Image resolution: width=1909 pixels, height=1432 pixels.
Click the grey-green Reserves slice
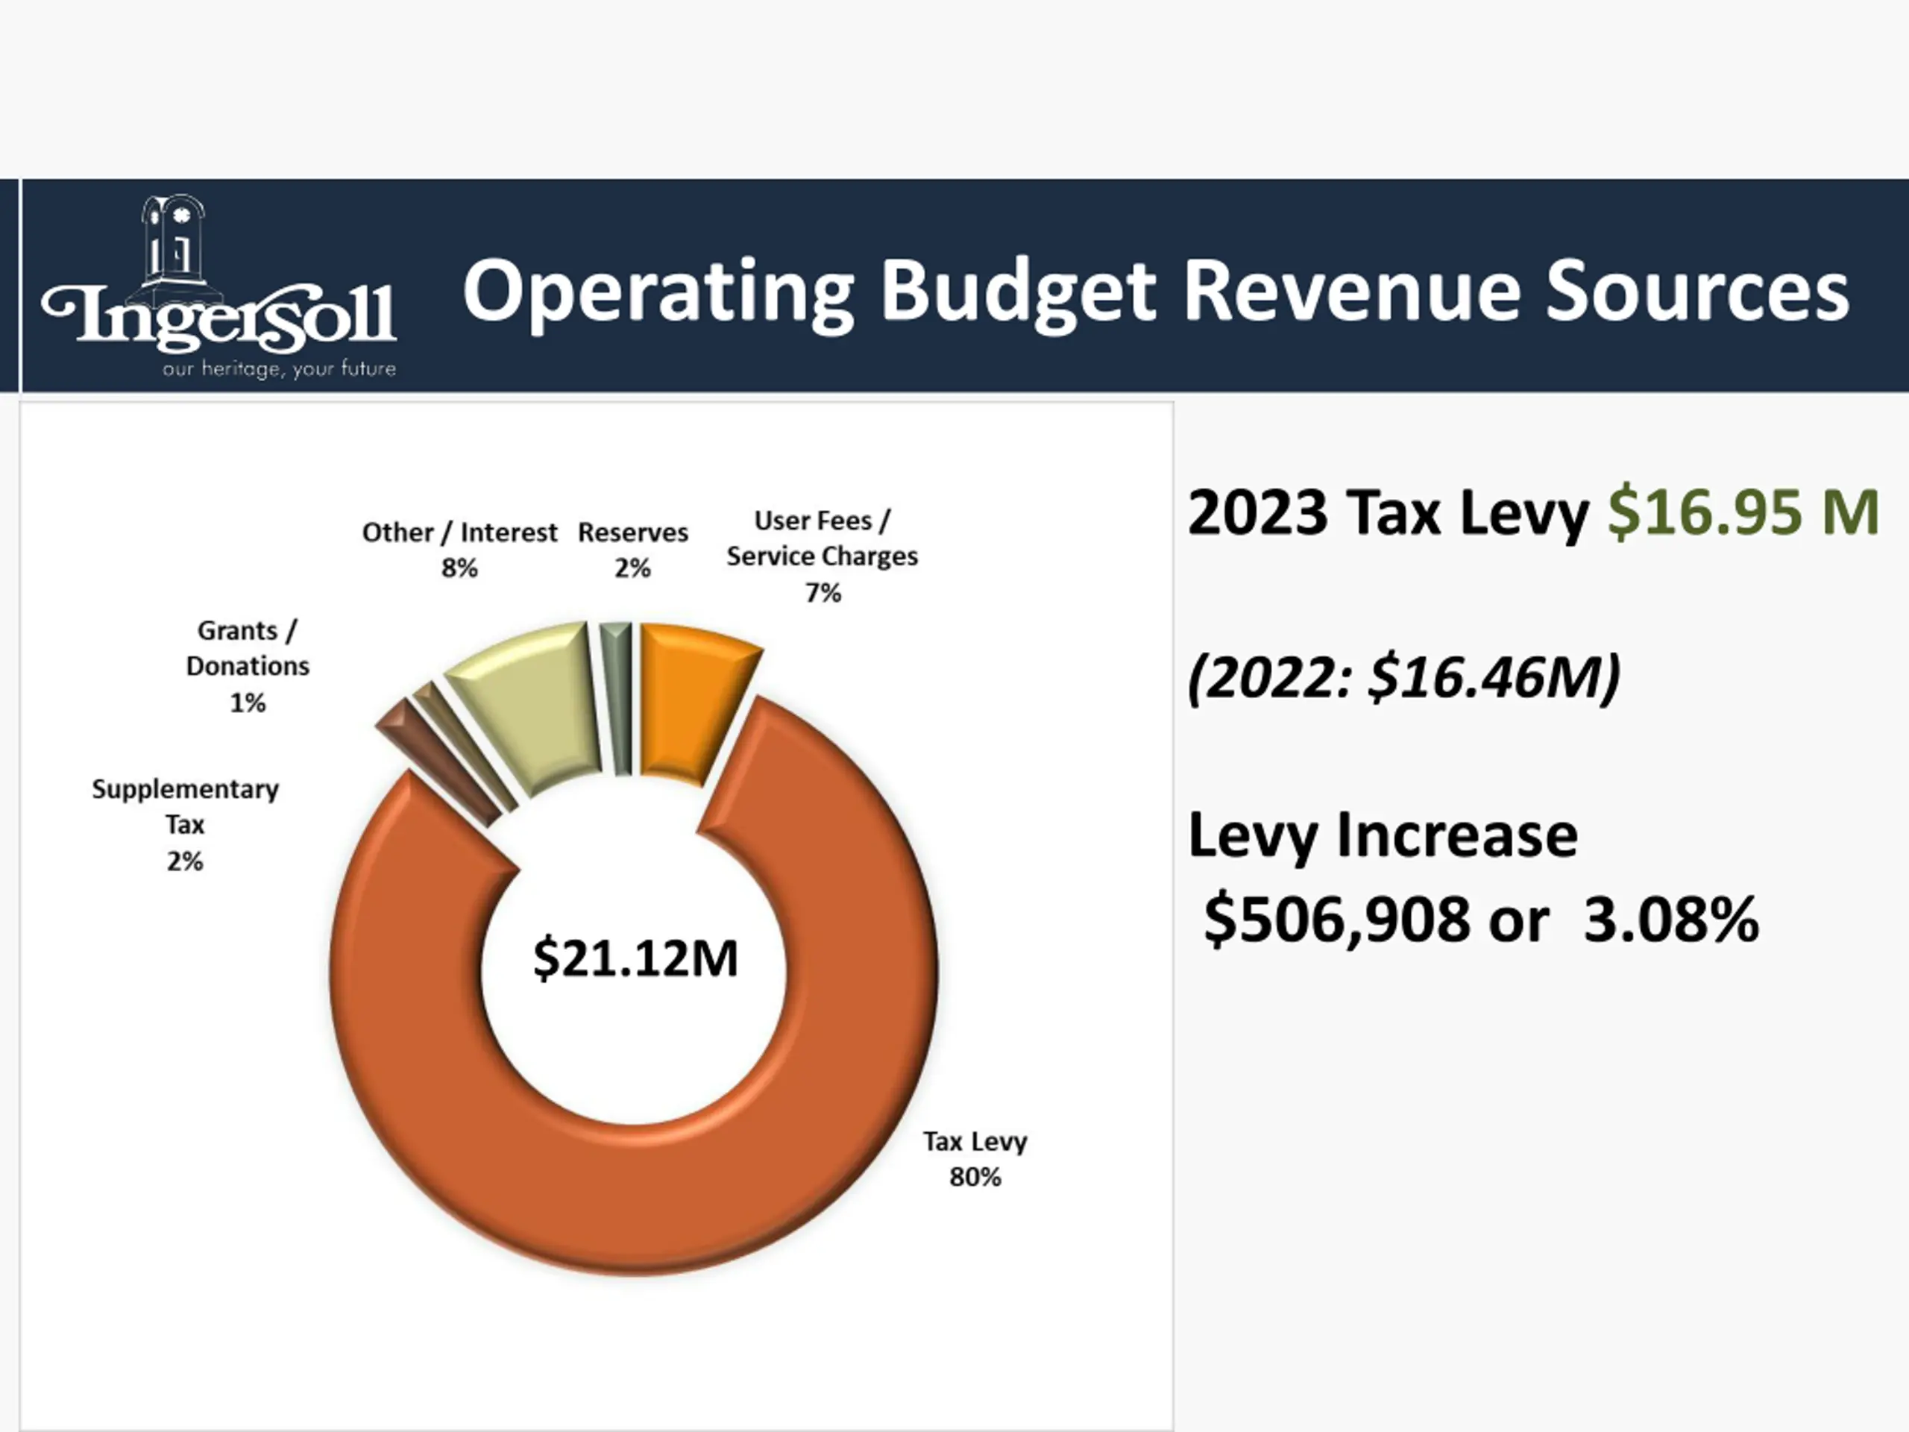618,697
